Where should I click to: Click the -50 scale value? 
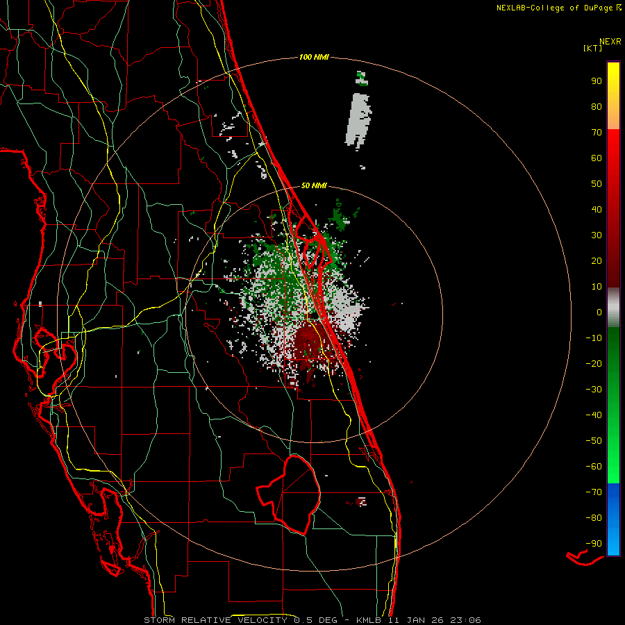pyautogui.click(x=594, y=441)
